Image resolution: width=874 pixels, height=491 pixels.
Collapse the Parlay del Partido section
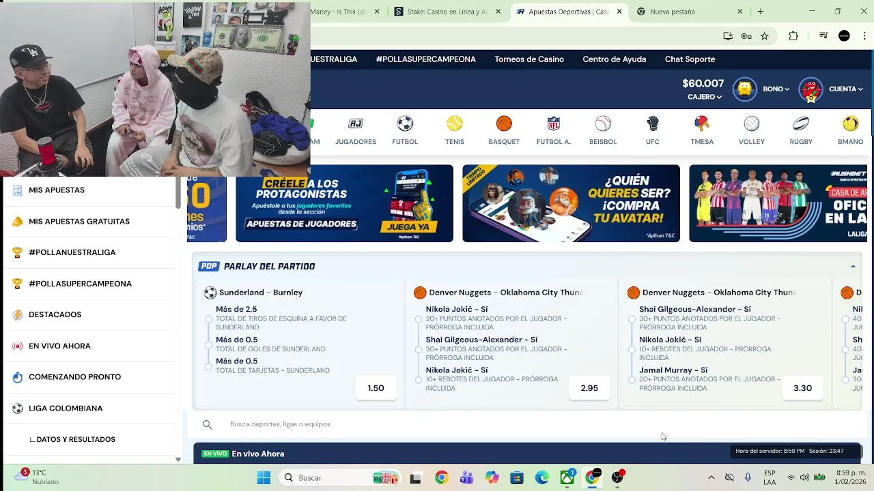[853, 267]
